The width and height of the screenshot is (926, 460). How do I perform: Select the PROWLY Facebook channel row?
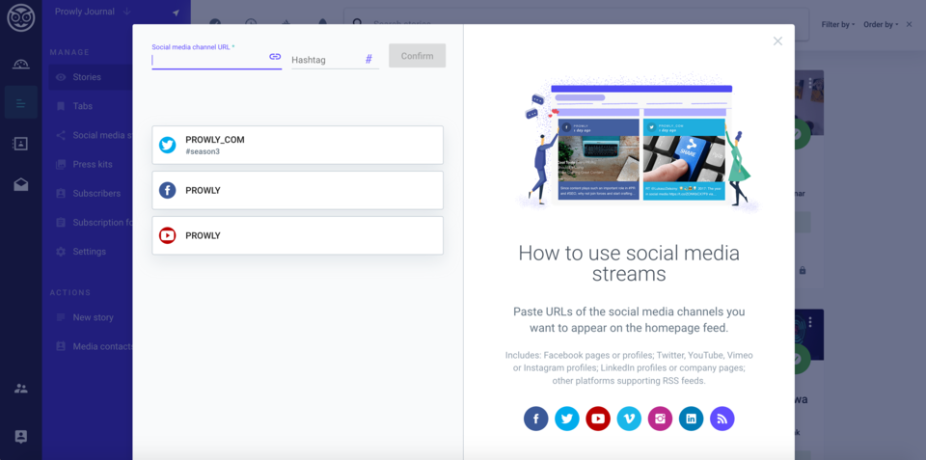pyautogui.click(x=298, y=190)
